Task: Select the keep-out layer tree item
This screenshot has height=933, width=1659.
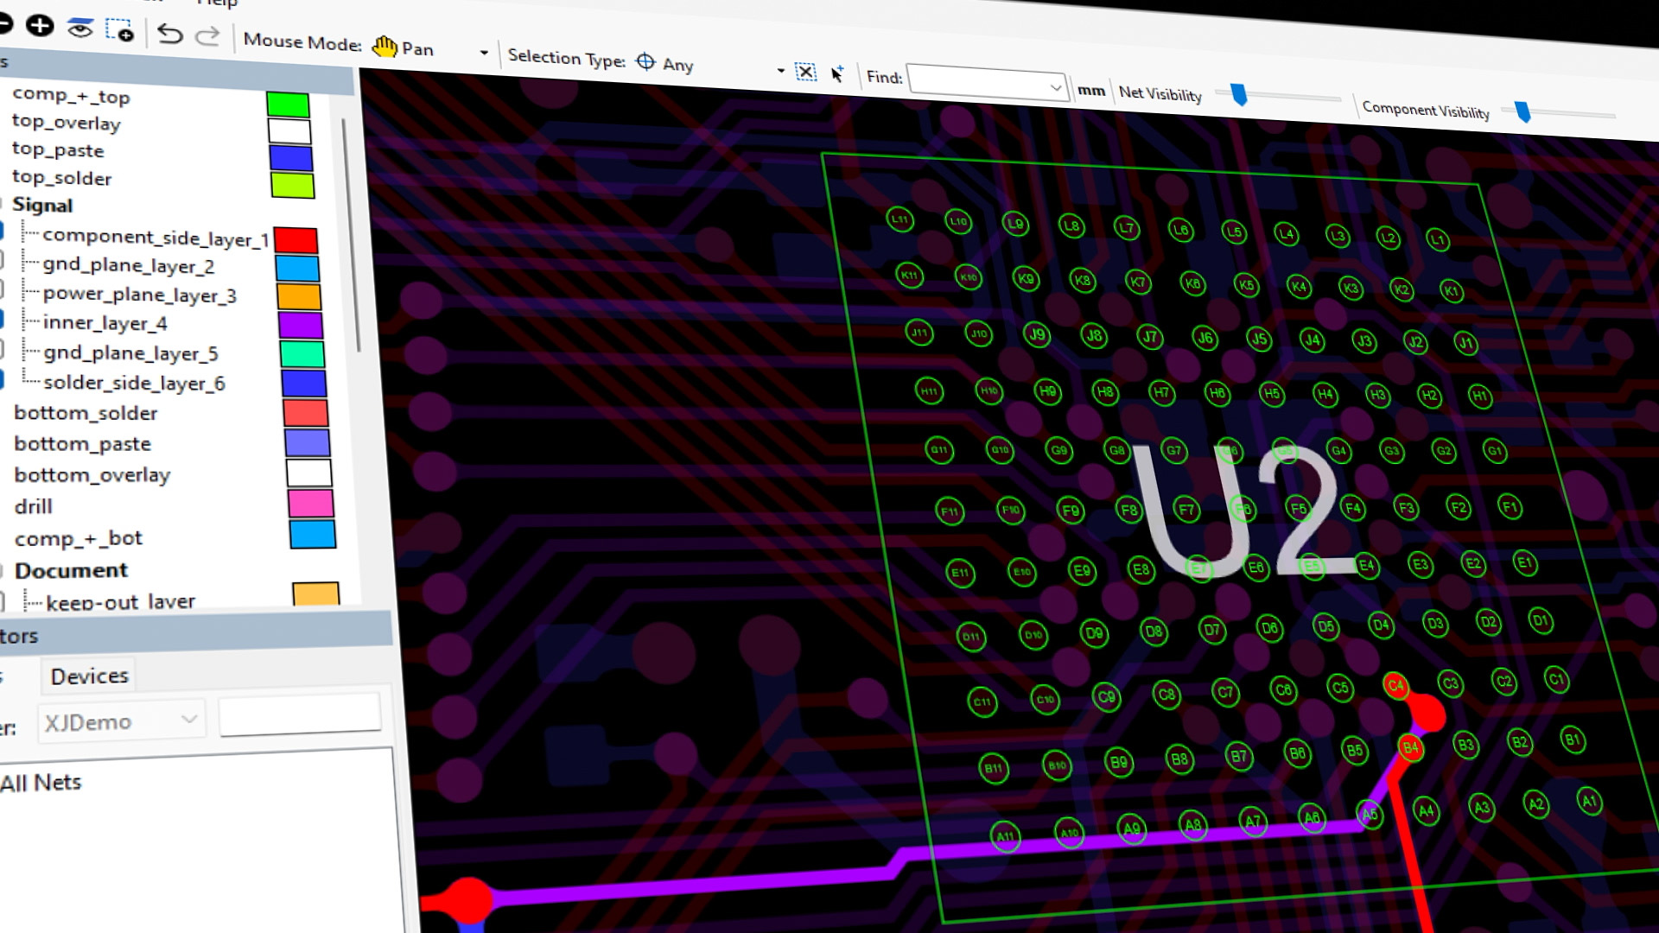Action: pos(120,601)
